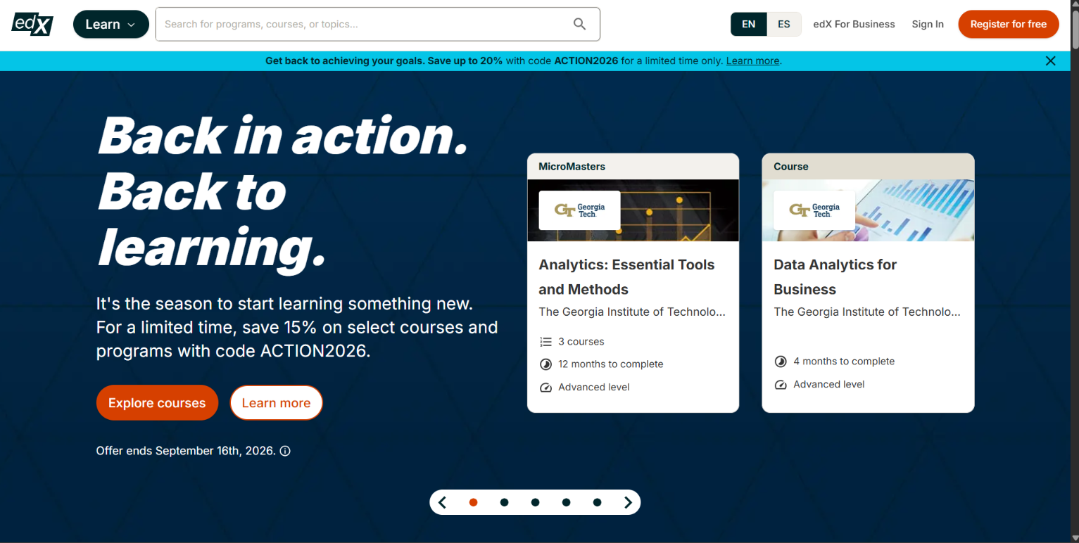Click Analytics card chart banner image
The width and height of the screenshot is (1079, 543).
(633, 210)
